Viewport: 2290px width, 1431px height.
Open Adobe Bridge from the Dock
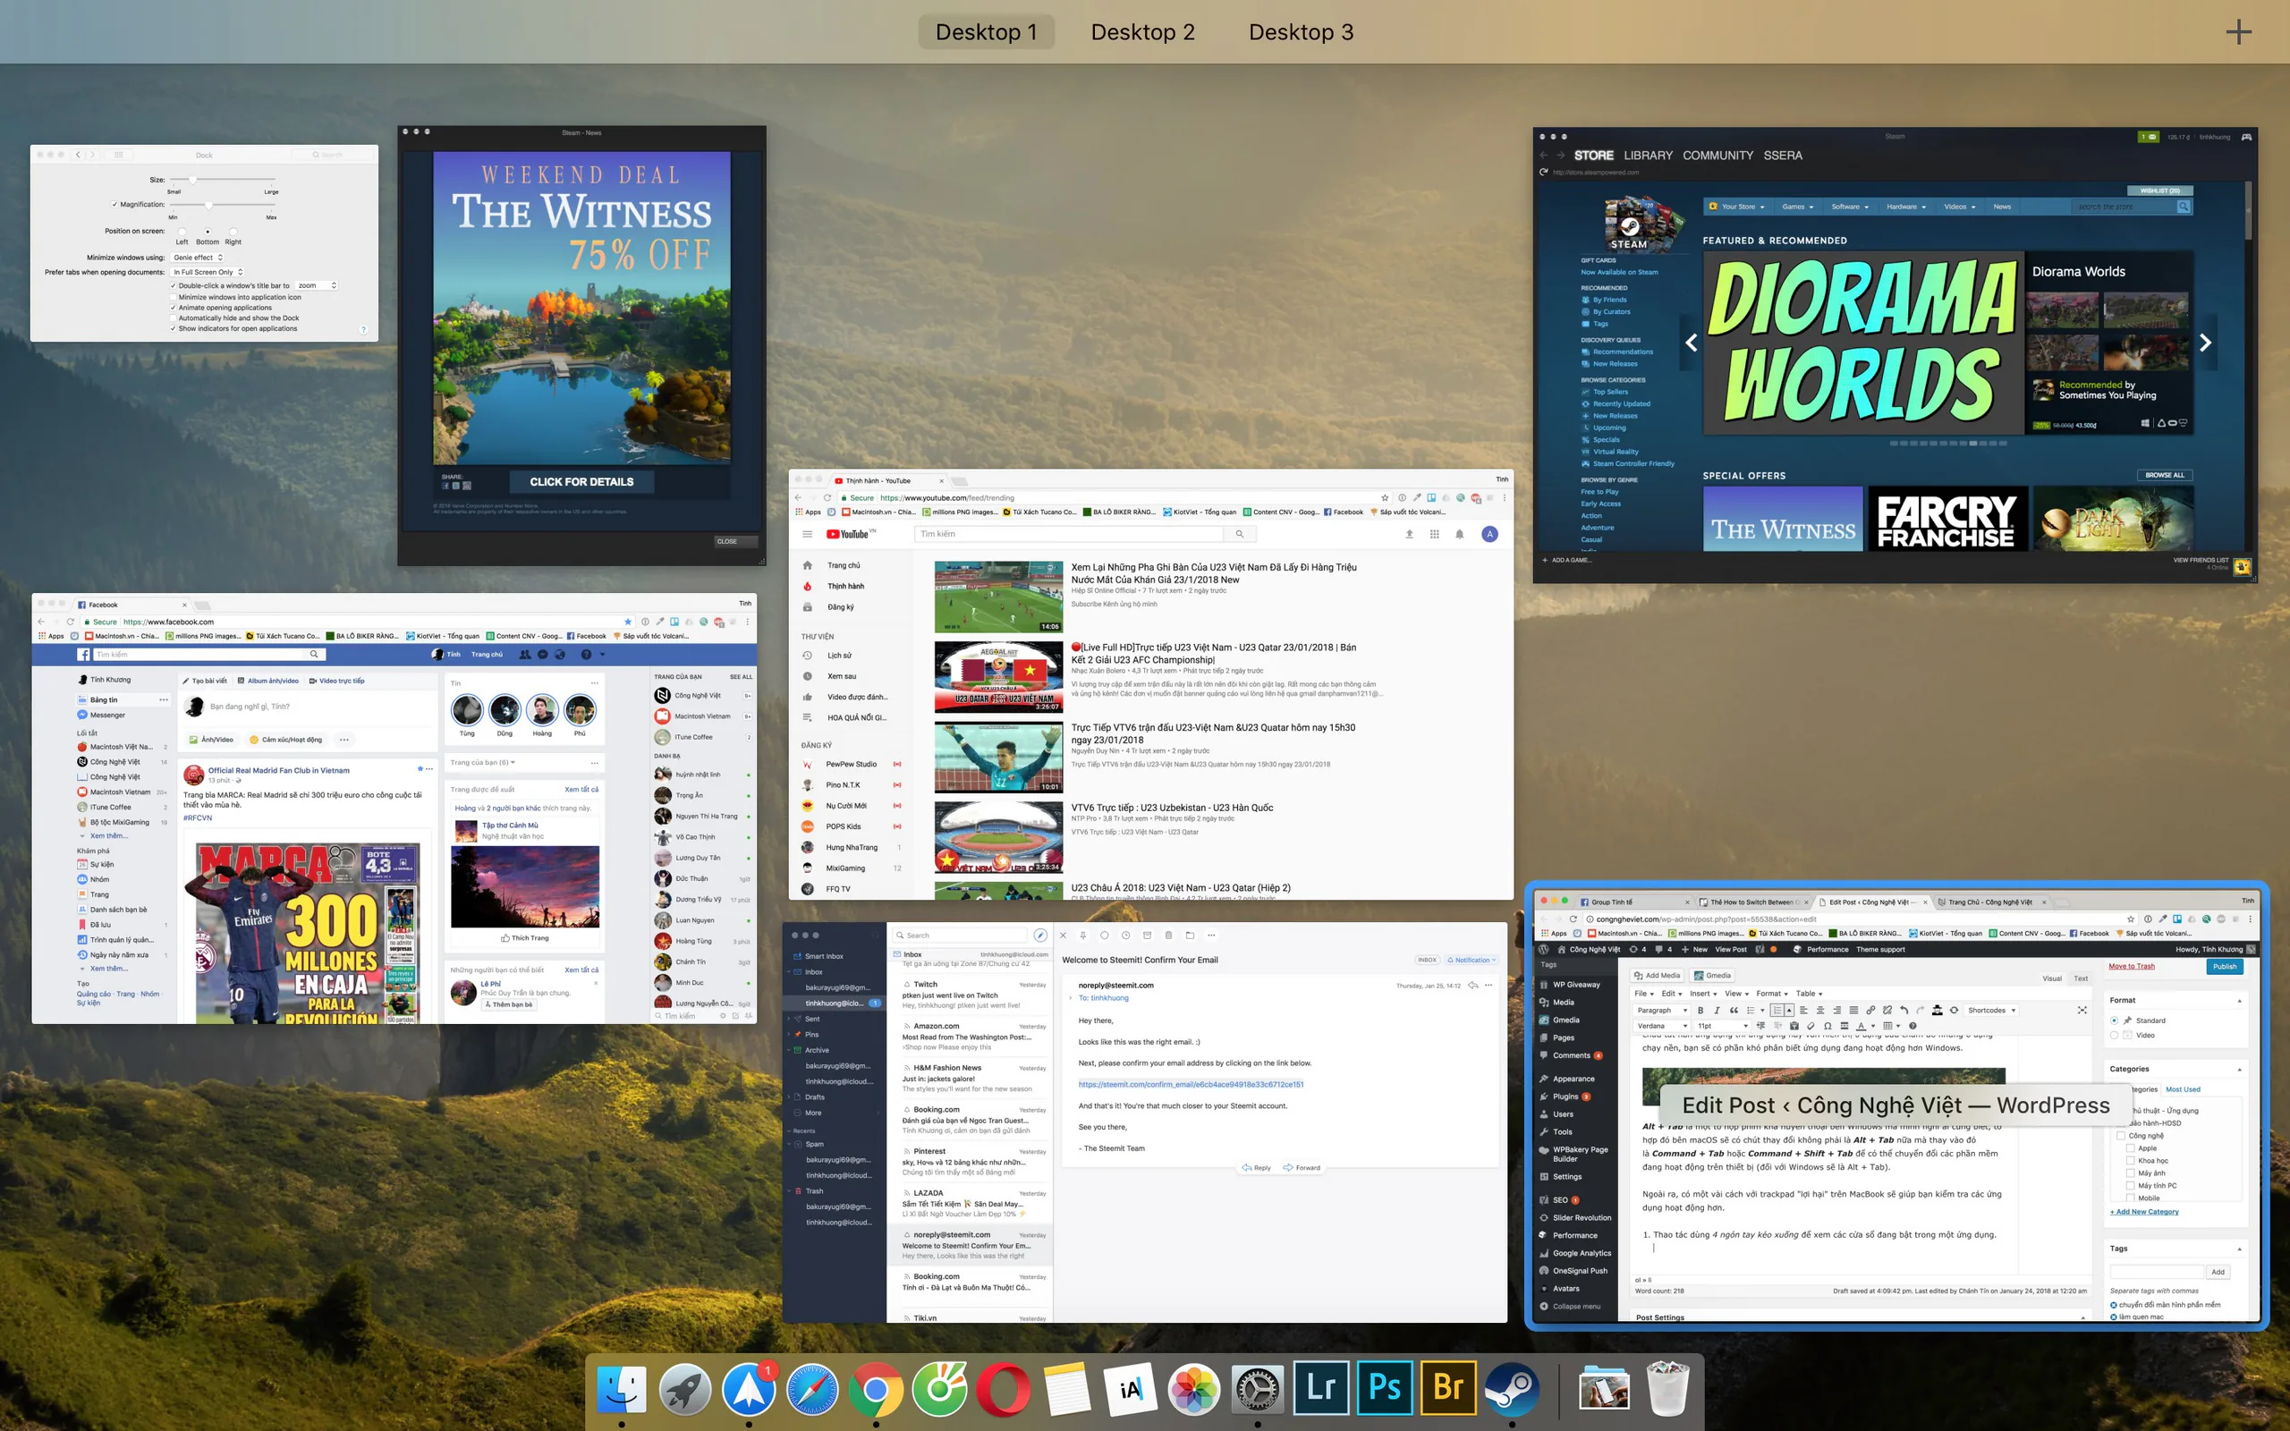point(1448,1388)
